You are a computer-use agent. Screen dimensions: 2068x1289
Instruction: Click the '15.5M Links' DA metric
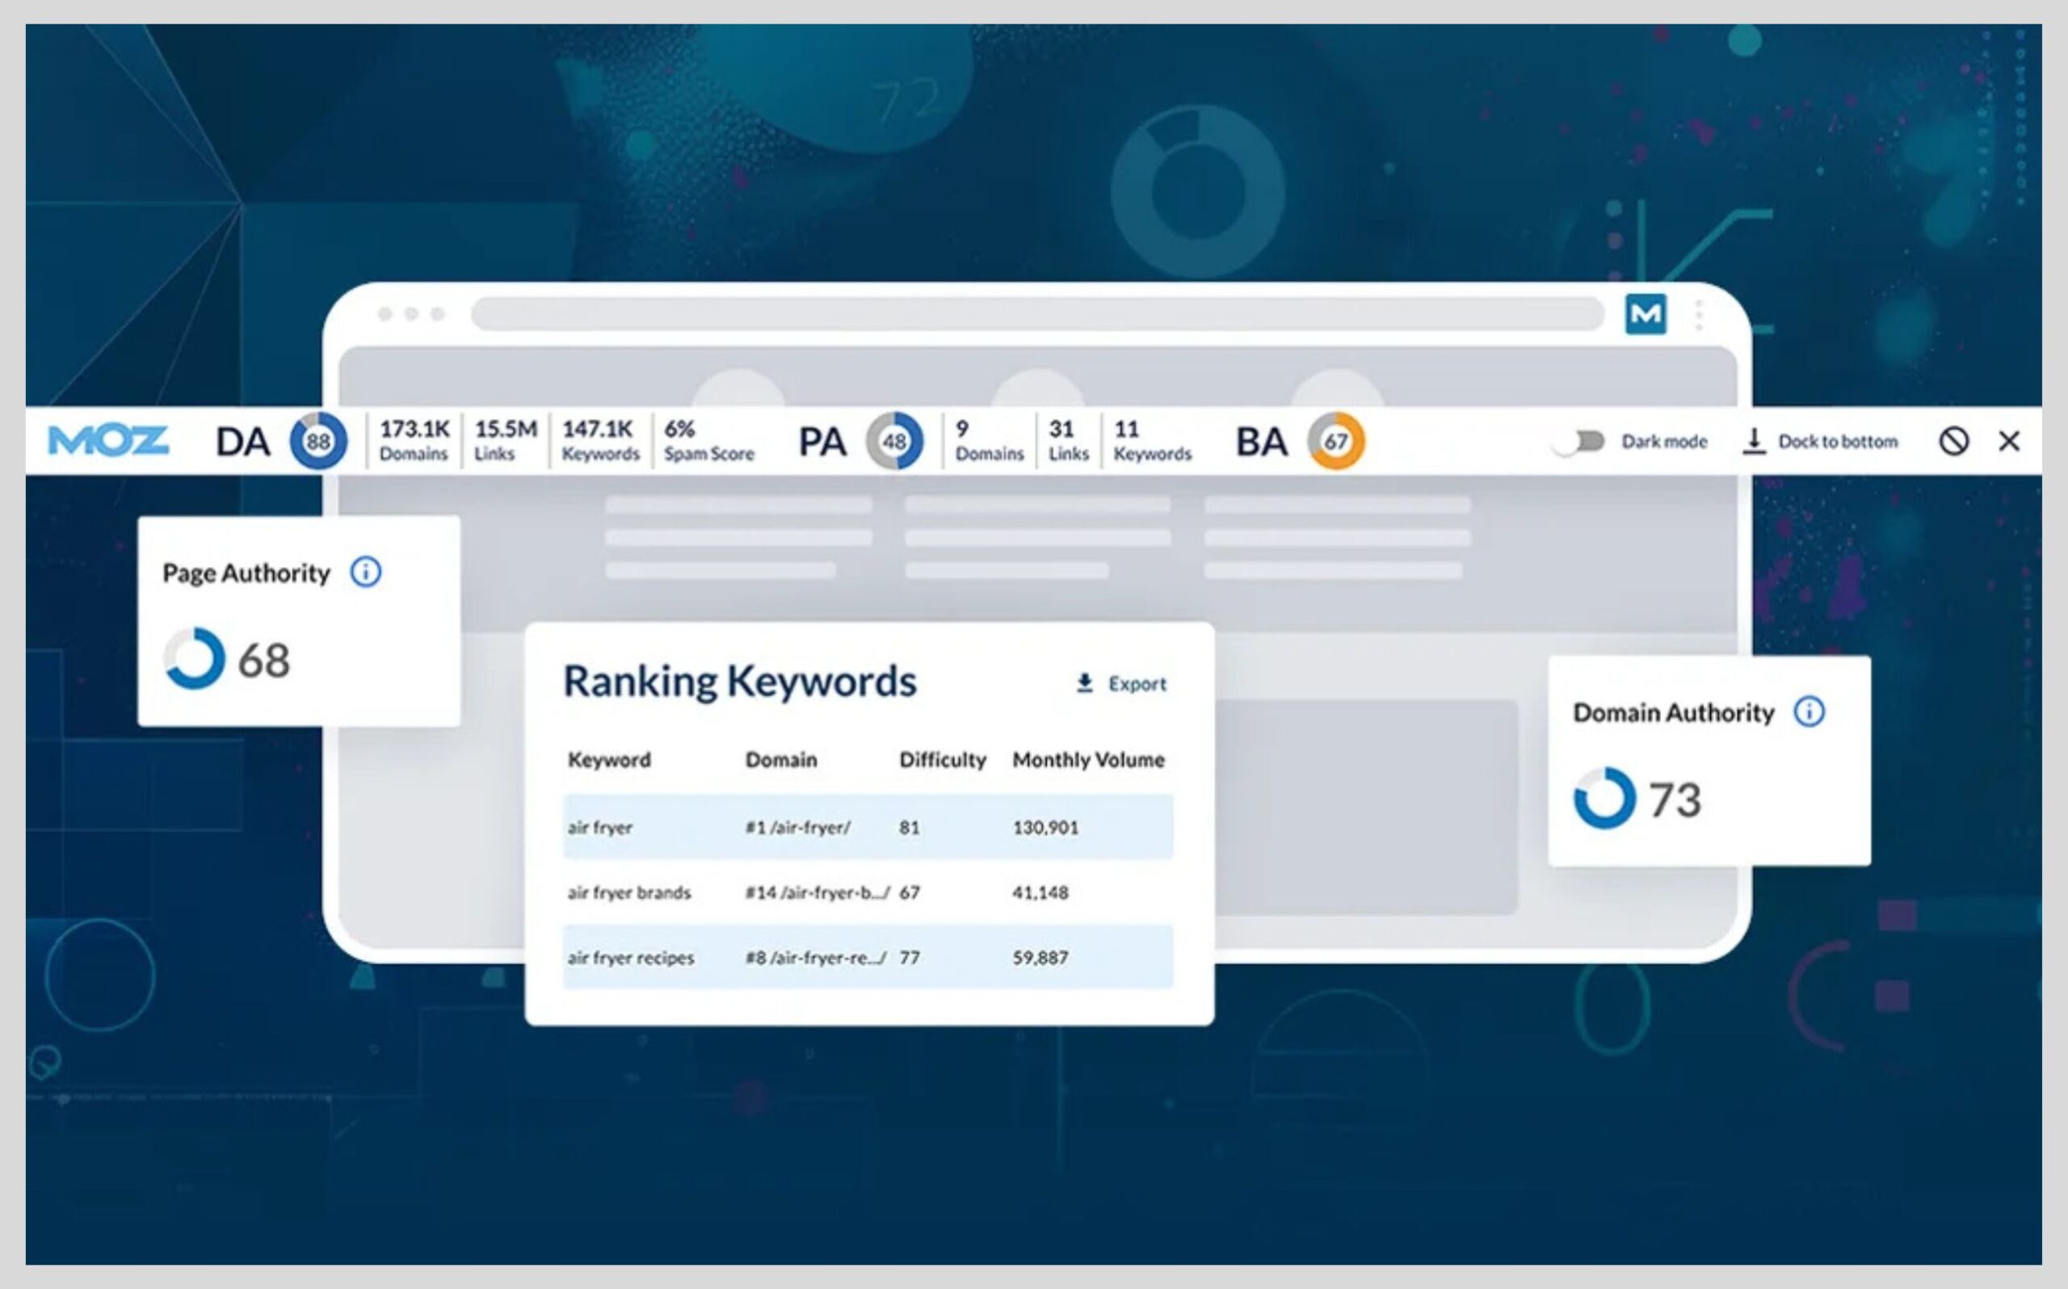tap(506, 441)
